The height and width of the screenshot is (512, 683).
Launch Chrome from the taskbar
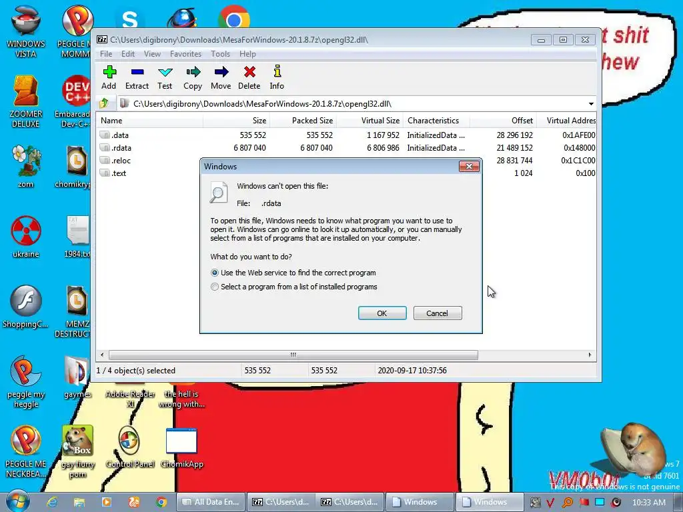(x=161, y=502)
